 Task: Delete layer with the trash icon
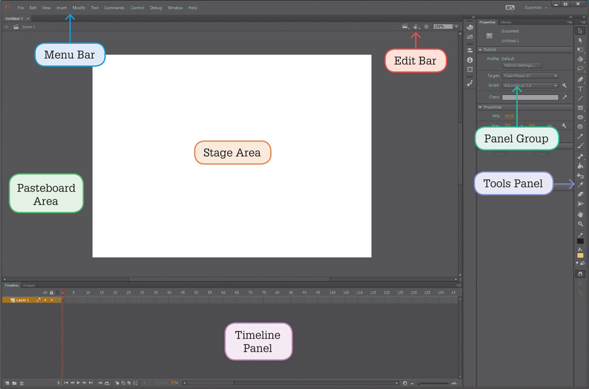[21, 383]
